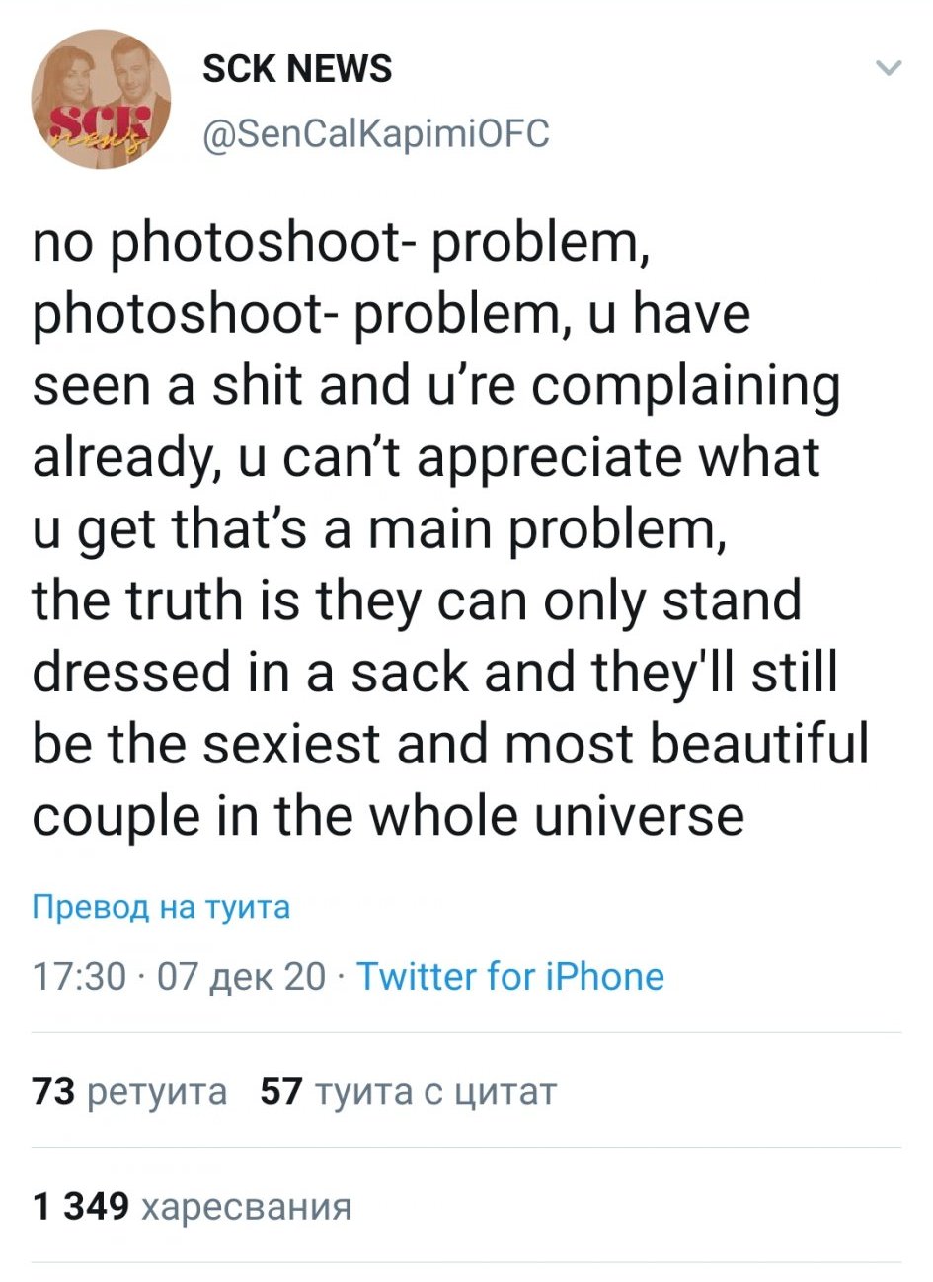
Task: Expand the tweet options chevron
Action: pos(890,69)
